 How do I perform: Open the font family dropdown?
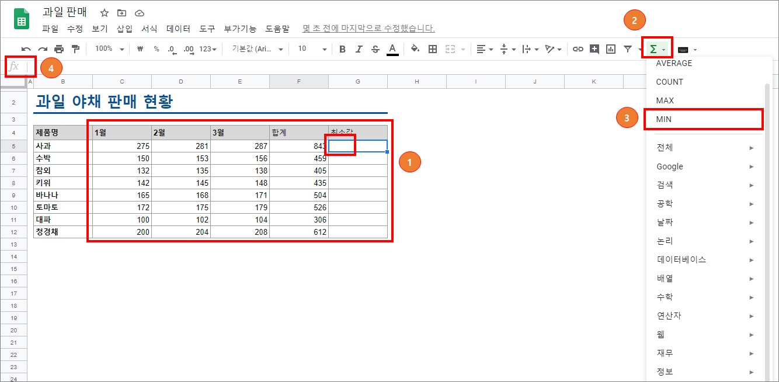(258, 49)
